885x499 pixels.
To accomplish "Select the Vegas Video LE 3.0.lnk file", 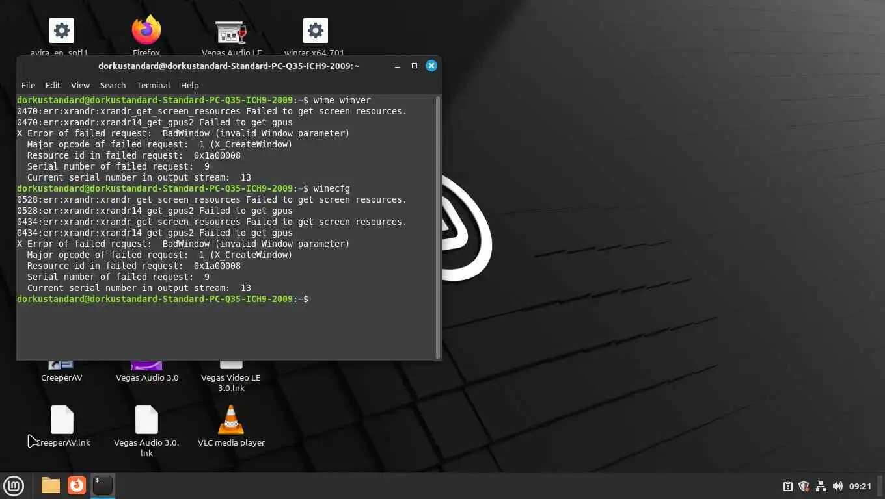I will tap(231, 377).
